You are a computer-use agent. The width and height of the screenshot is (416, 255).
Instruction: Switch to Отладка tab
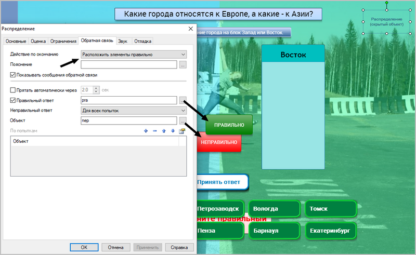(142, 41)
